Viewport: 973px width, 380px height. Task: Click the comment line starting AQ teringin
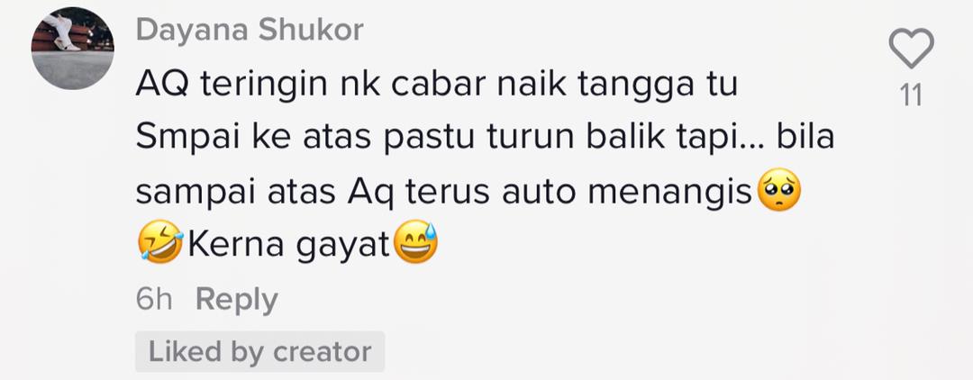pos(436,86)
